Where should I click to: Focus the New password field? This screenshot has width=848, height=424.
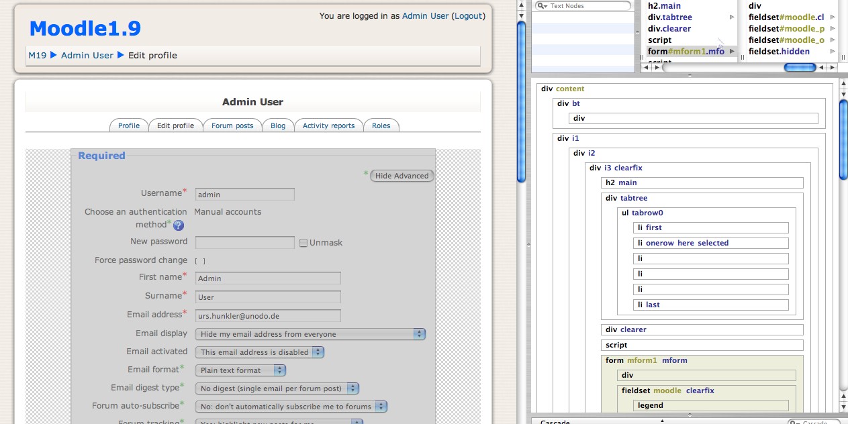pos(245,242)
